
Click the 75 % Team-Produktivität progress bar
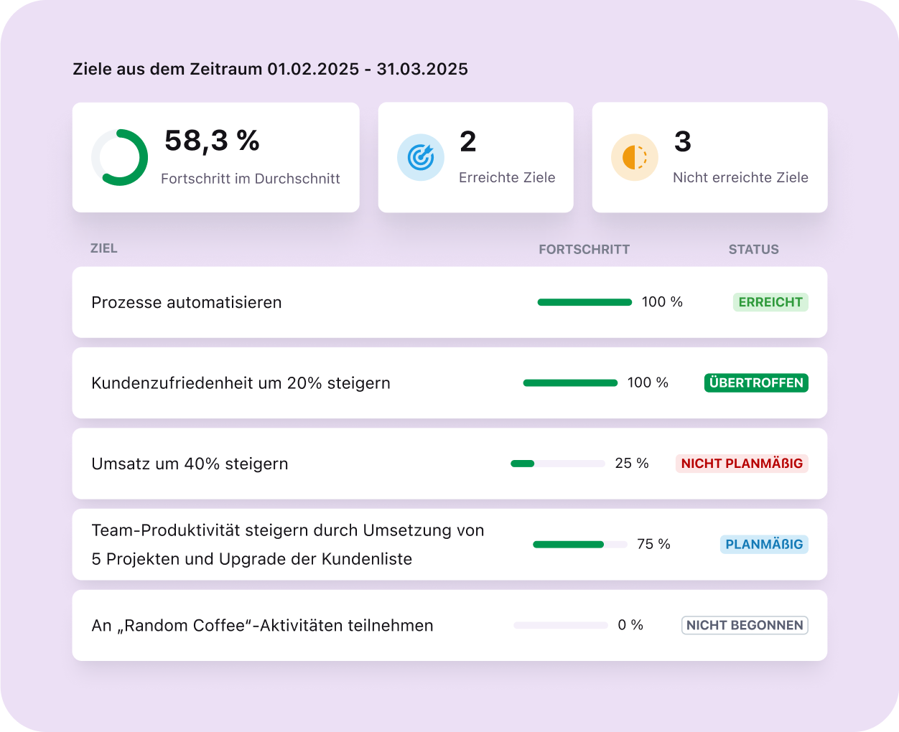(580, 545)
